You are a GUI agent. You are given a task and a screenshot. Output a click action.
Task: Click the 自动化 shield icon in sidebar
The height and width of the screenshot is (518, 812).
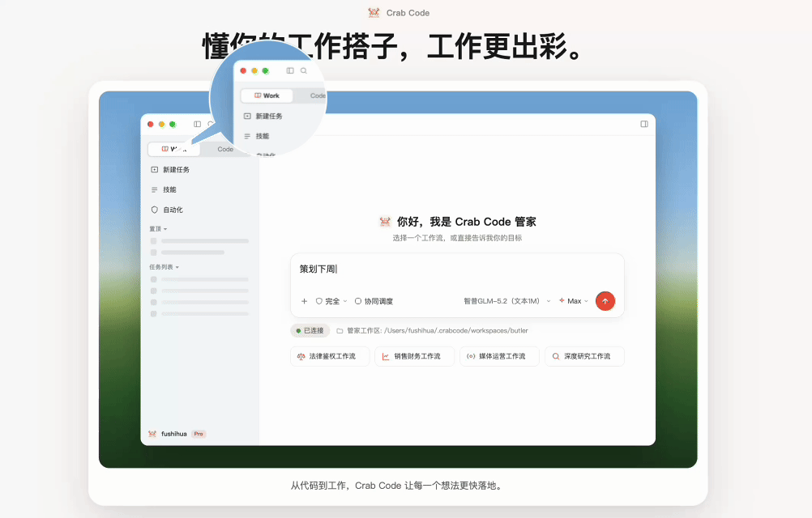(154, 210)
